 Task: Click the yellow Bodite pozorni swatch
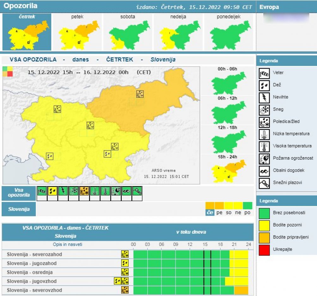coord(264,225)
